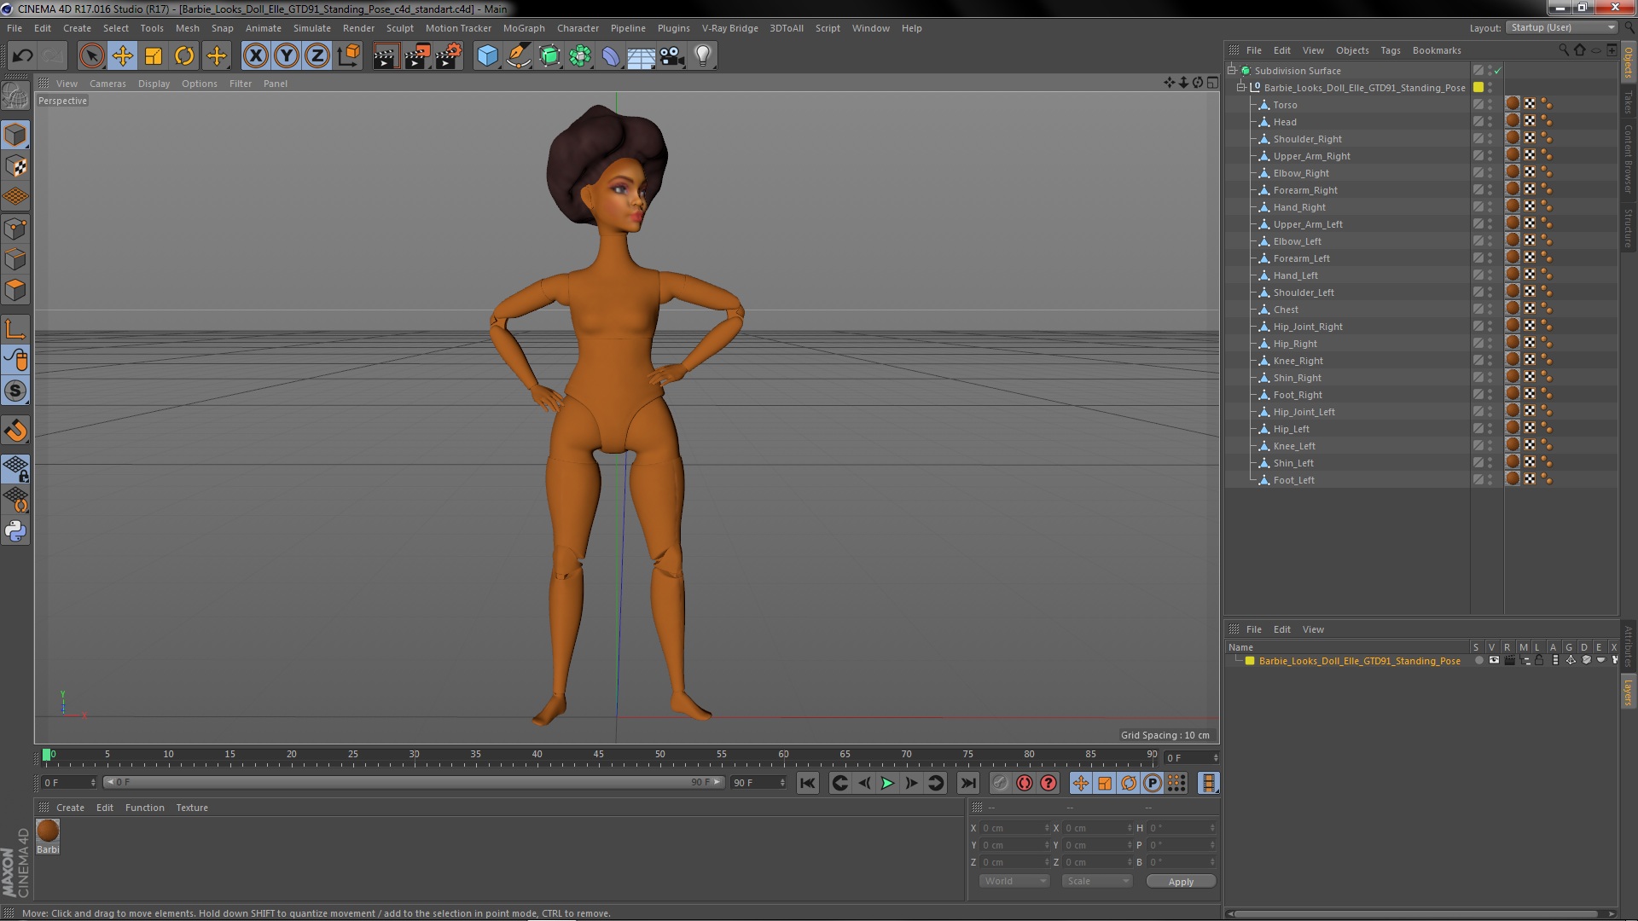Select the Hand_Right object
The width and height of the screenshot is (1638, 921).
(x=1298, y=207)
